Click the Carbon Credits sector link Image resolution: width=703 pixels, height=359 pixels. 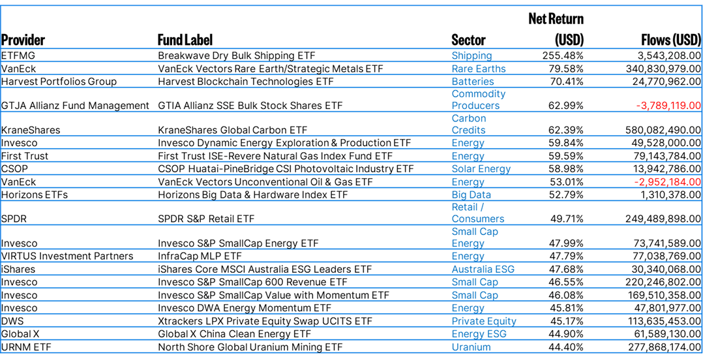click(468, 124)
